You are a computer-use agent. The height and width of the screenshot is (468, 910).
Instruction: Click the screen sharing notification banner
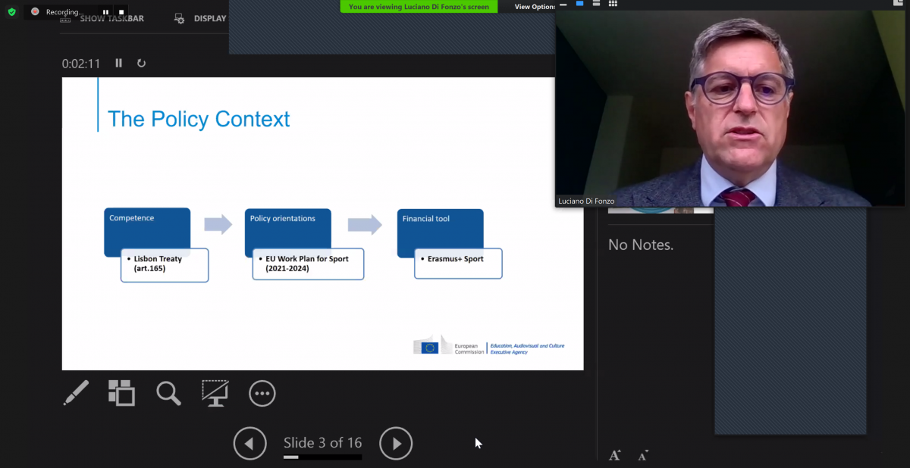[x=419, y=7]
